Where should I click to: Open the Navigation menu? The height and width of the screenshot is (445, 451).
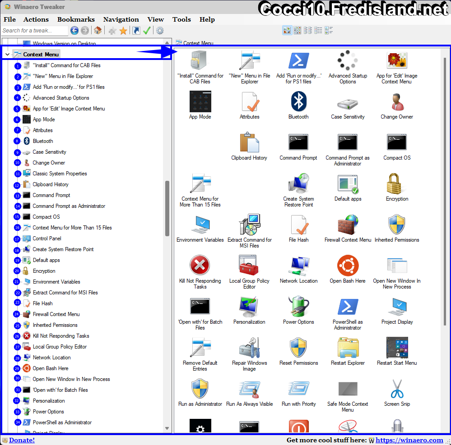click(121, 19)
